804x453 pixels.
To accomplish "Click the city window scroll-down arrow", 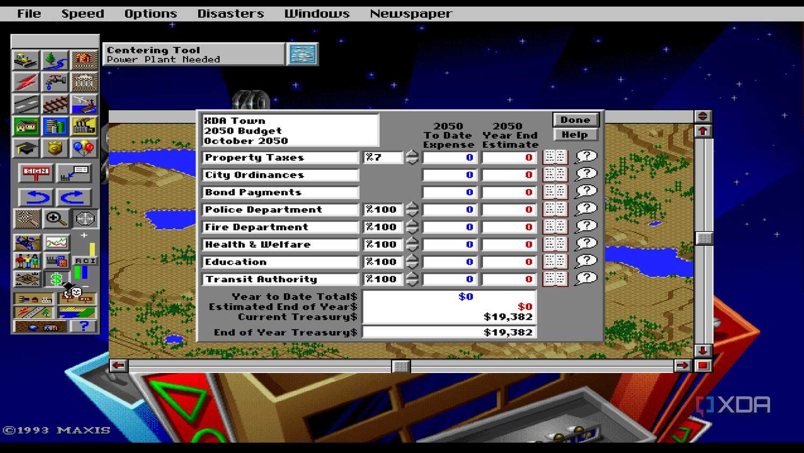I will click(703, 350).
